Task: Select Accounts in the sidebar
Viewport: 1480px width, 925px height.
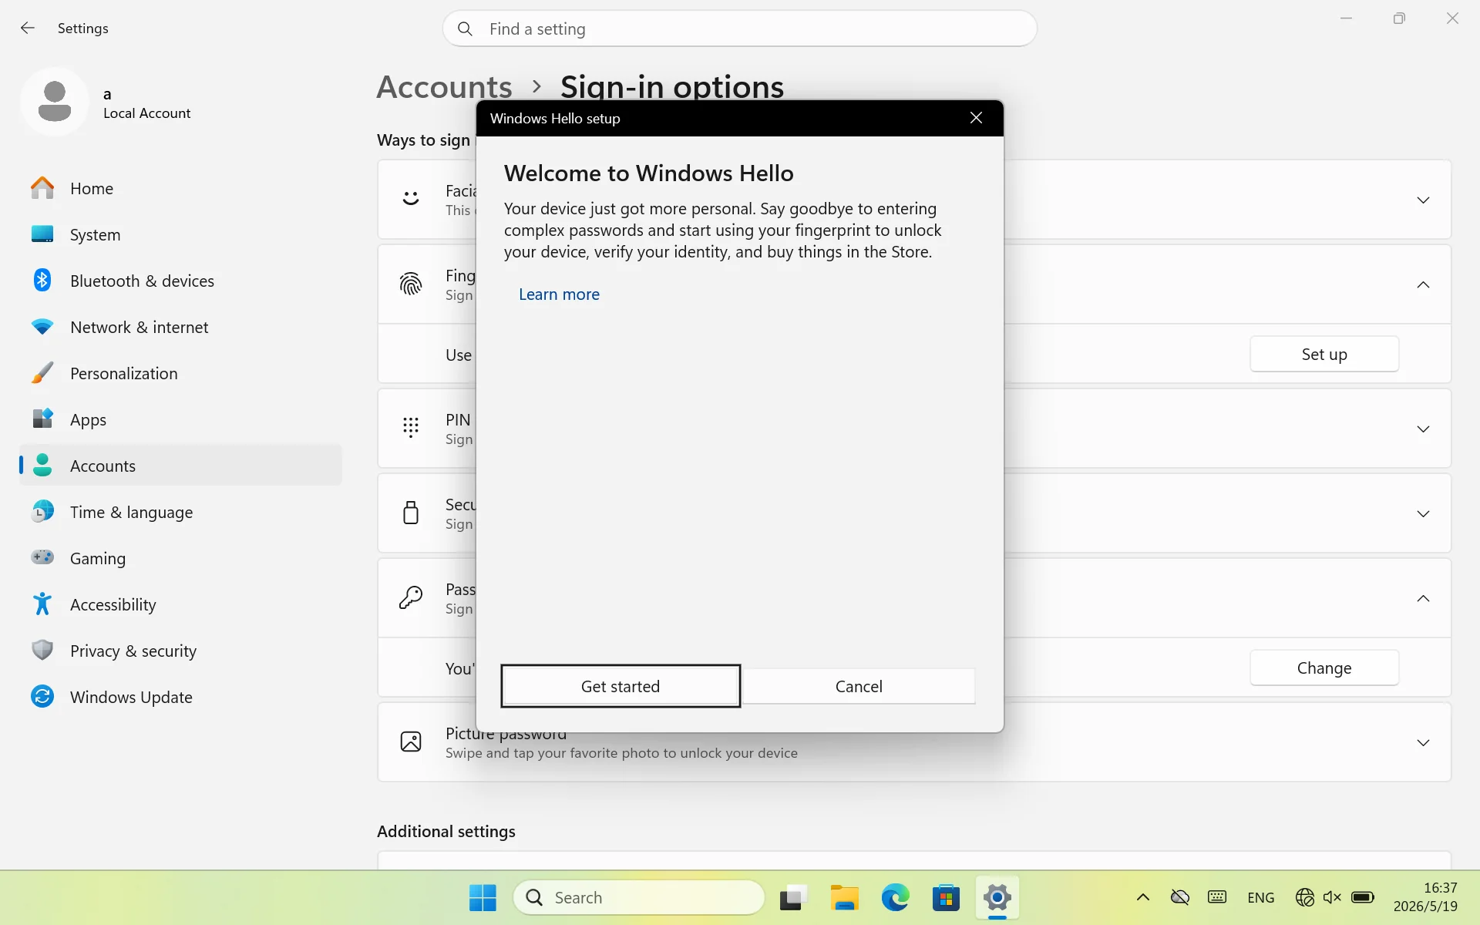Action: [x=180, y=466]
